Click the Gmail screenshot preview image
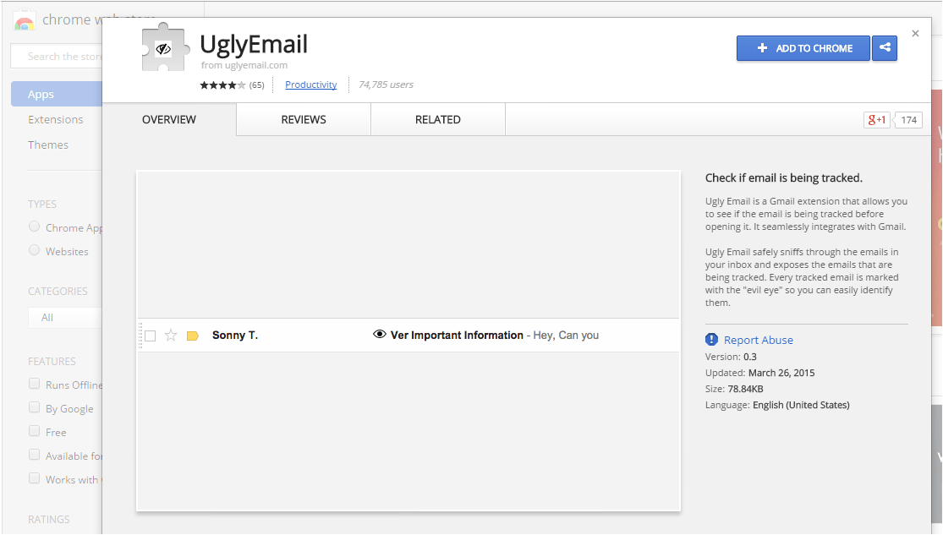 click(409, 341)
